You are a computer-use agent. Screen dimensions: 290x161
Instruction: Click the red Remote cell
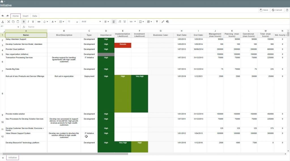coord(123,45)
